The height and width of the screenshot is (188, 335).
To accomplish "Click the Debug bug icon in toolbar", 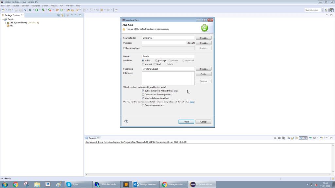I will coord(30,10).
